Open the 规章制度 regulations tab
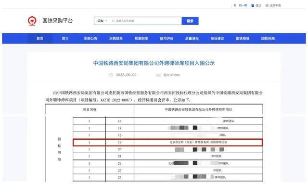 [141, 39]
